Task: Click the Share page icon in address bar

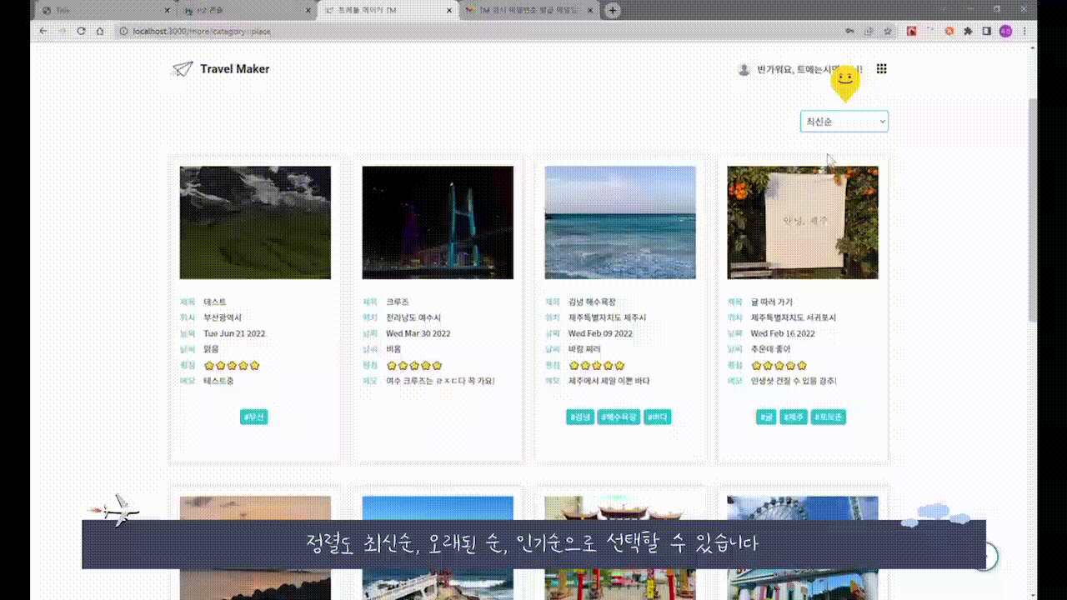Action: click(x=869, y=31)
